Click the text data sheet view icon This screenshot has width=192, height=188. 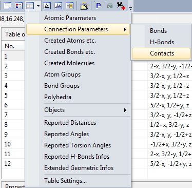8,6
